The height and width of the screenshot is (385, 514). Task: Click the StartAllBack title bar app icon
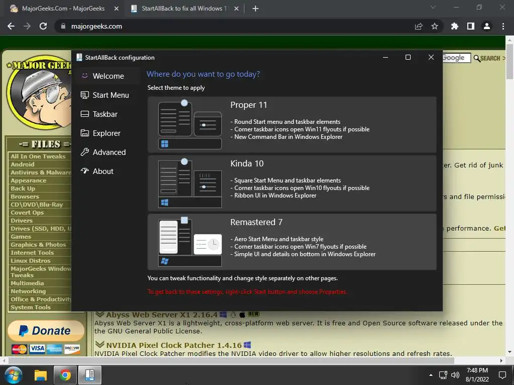(x=79, y=57)
